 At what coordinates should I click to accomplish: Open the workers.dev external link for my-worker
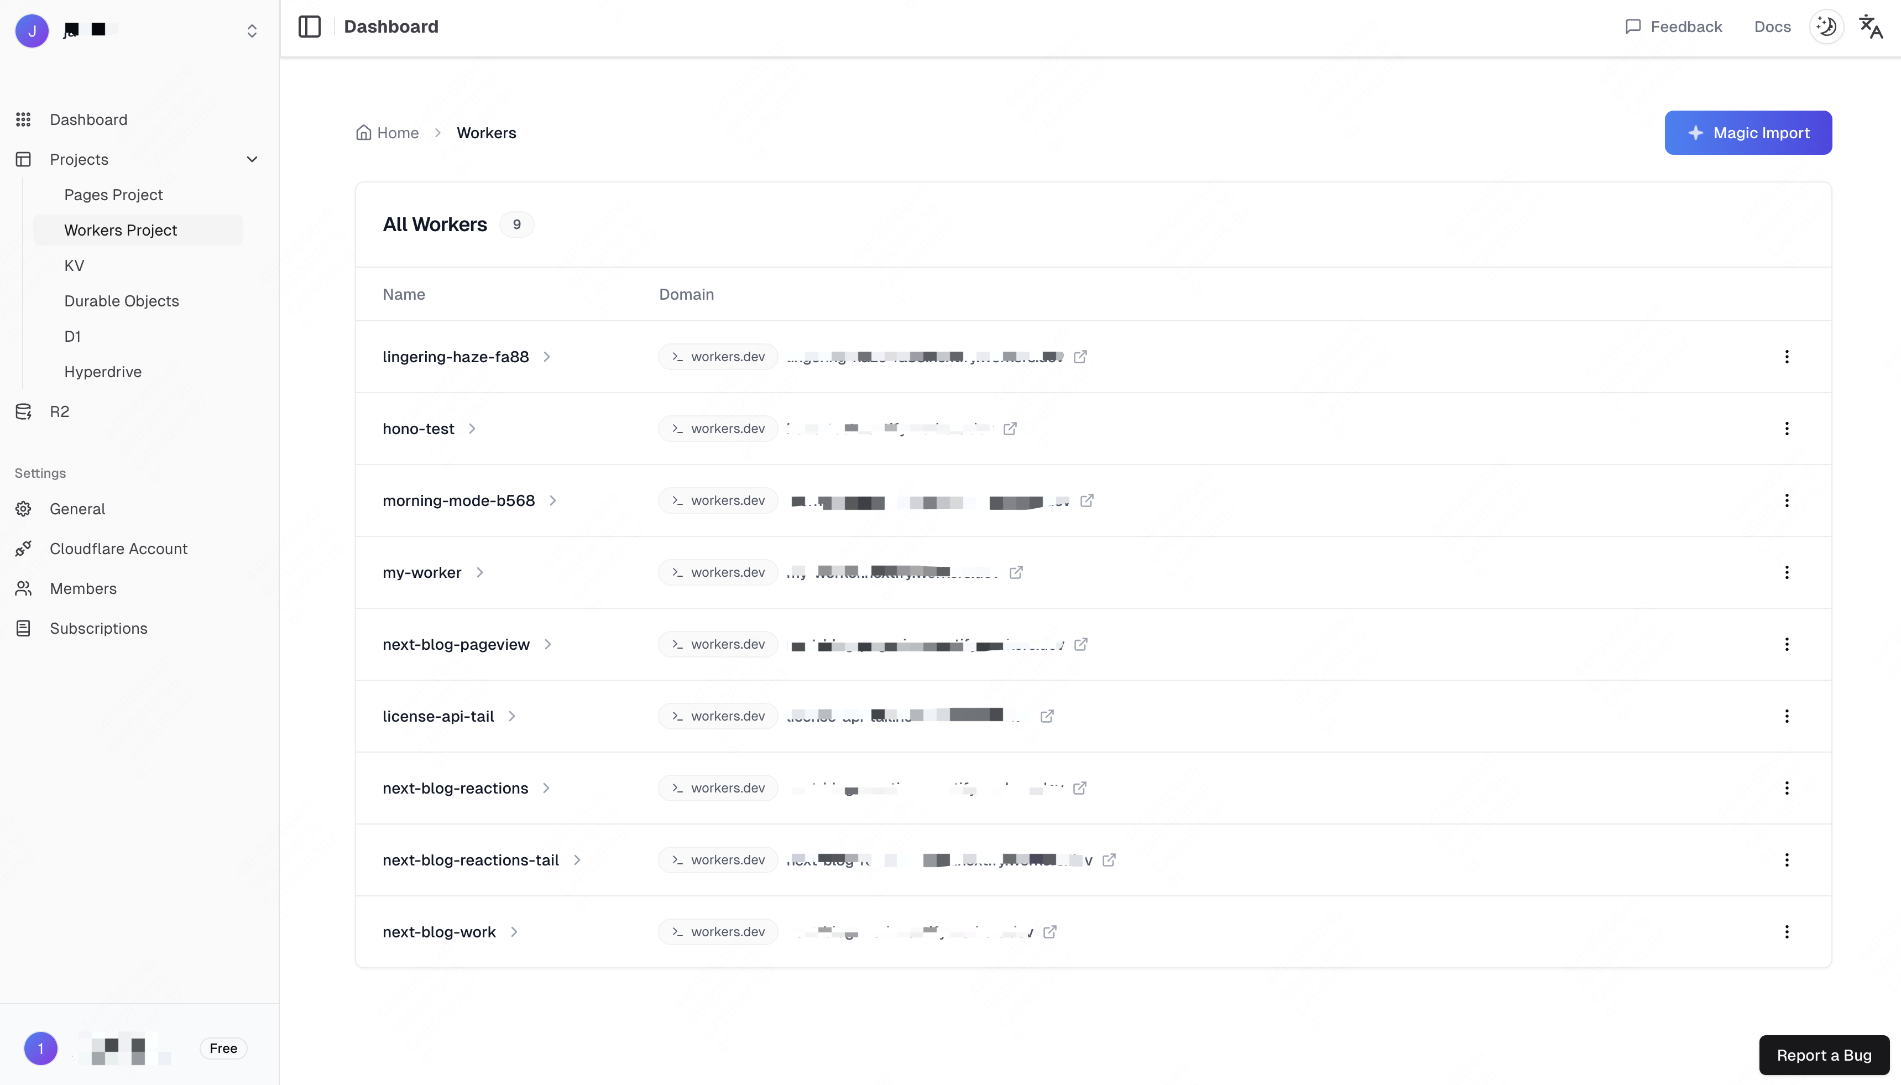[x=1016, y=572]
